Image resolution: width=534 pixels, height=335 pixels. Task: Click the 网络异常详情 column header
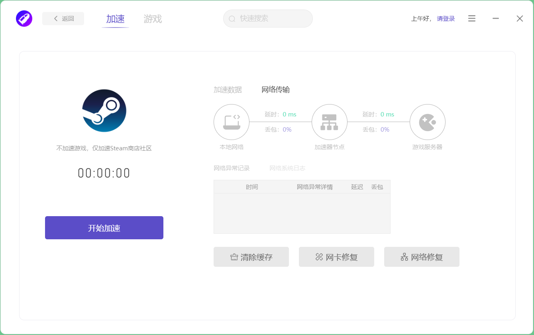[x=315, y=187]
